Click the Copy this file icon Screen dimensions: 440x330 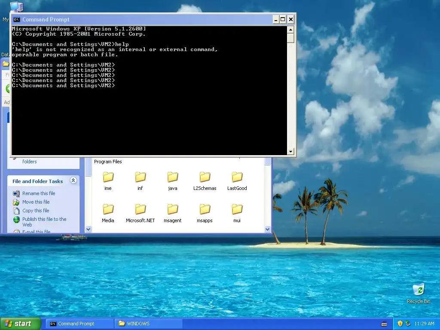tap(16, 211)
